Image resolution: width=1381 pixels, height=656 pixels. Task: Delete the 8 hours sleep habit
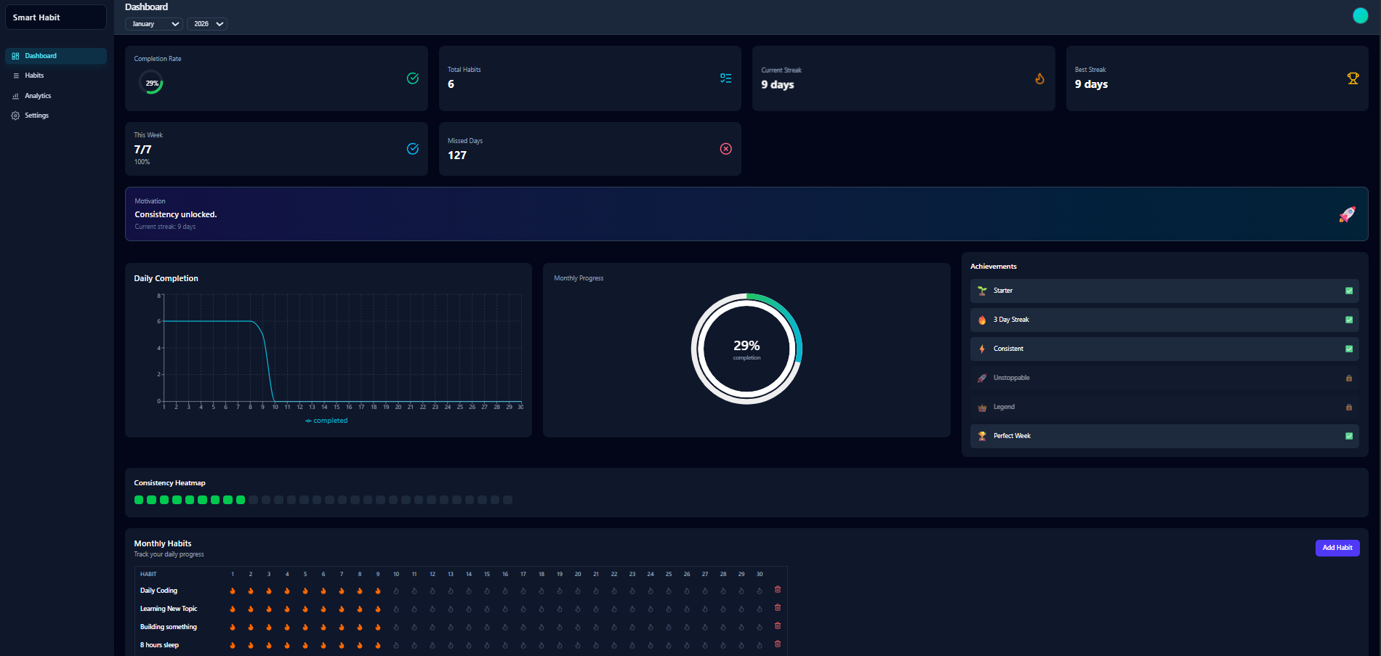pos(778,644)
